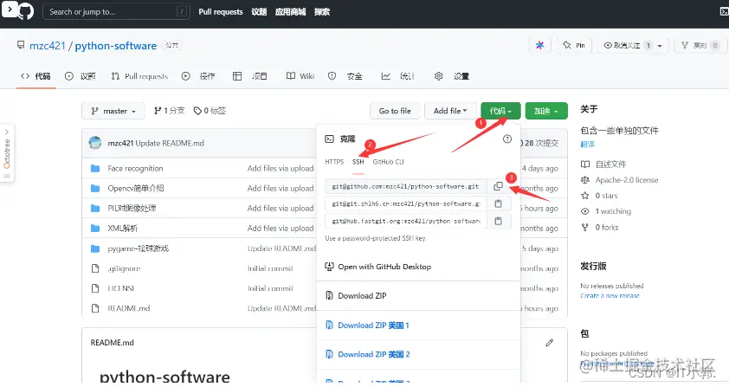Choose Download ZIP option
This screenshot has width=729, height=387.
[362, 296]
